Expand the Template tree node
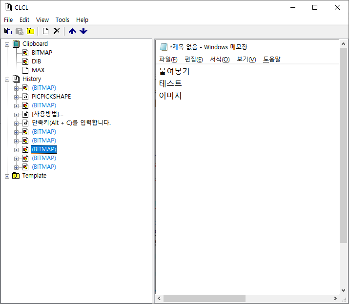The image size is (349, 304). pyautogui.click(x=7, y=176)
